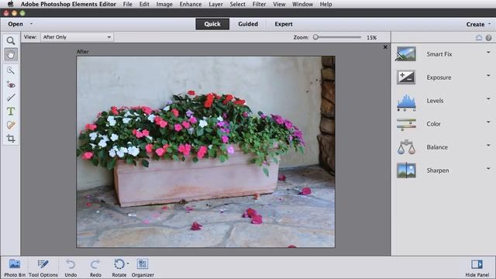This screenshot has width=496, height=279.
Task: Open the Open dropdown arrow
Action: pyautogui.click(x=31, y=24)
